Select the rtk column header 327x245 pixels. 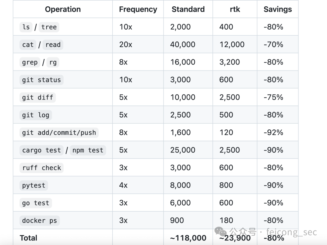(235, 9)
